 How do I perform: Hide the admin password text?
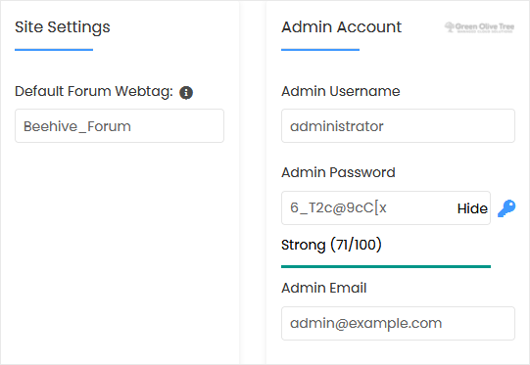472,208
